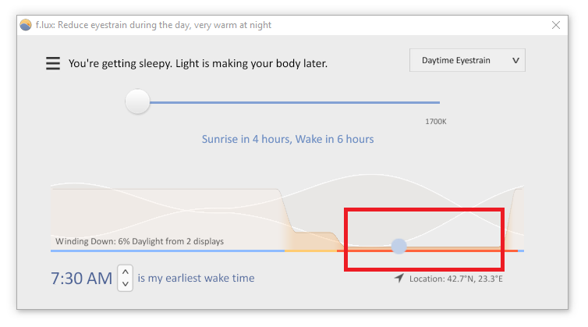The height and width of the screenshot is (327, 588).
Task: Click "is my earliest wake time" text
Action: (x=196, y=278)
